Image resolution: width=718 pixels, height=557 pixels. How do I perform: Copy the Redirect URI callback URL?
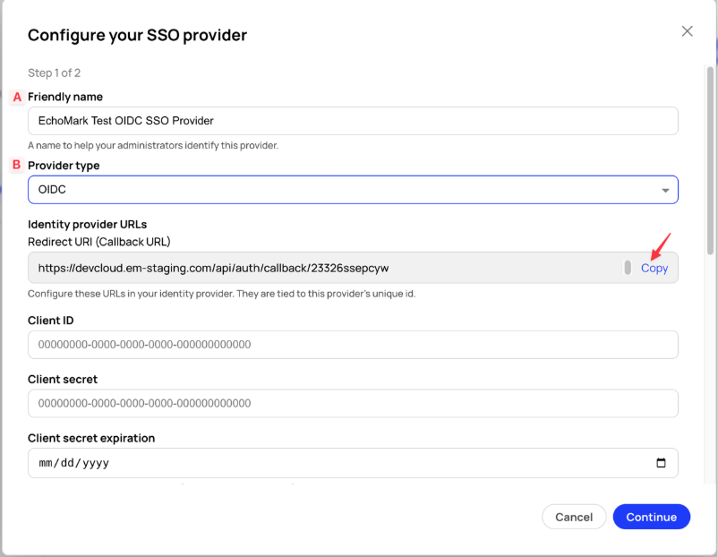[654, 268]
